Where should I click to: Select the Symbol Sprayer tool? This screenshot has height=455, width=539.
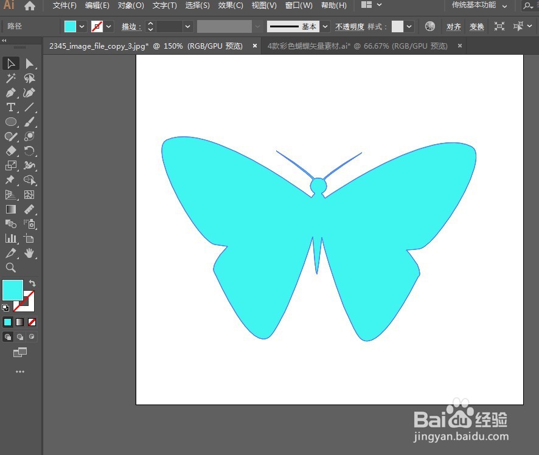(29, 224)
